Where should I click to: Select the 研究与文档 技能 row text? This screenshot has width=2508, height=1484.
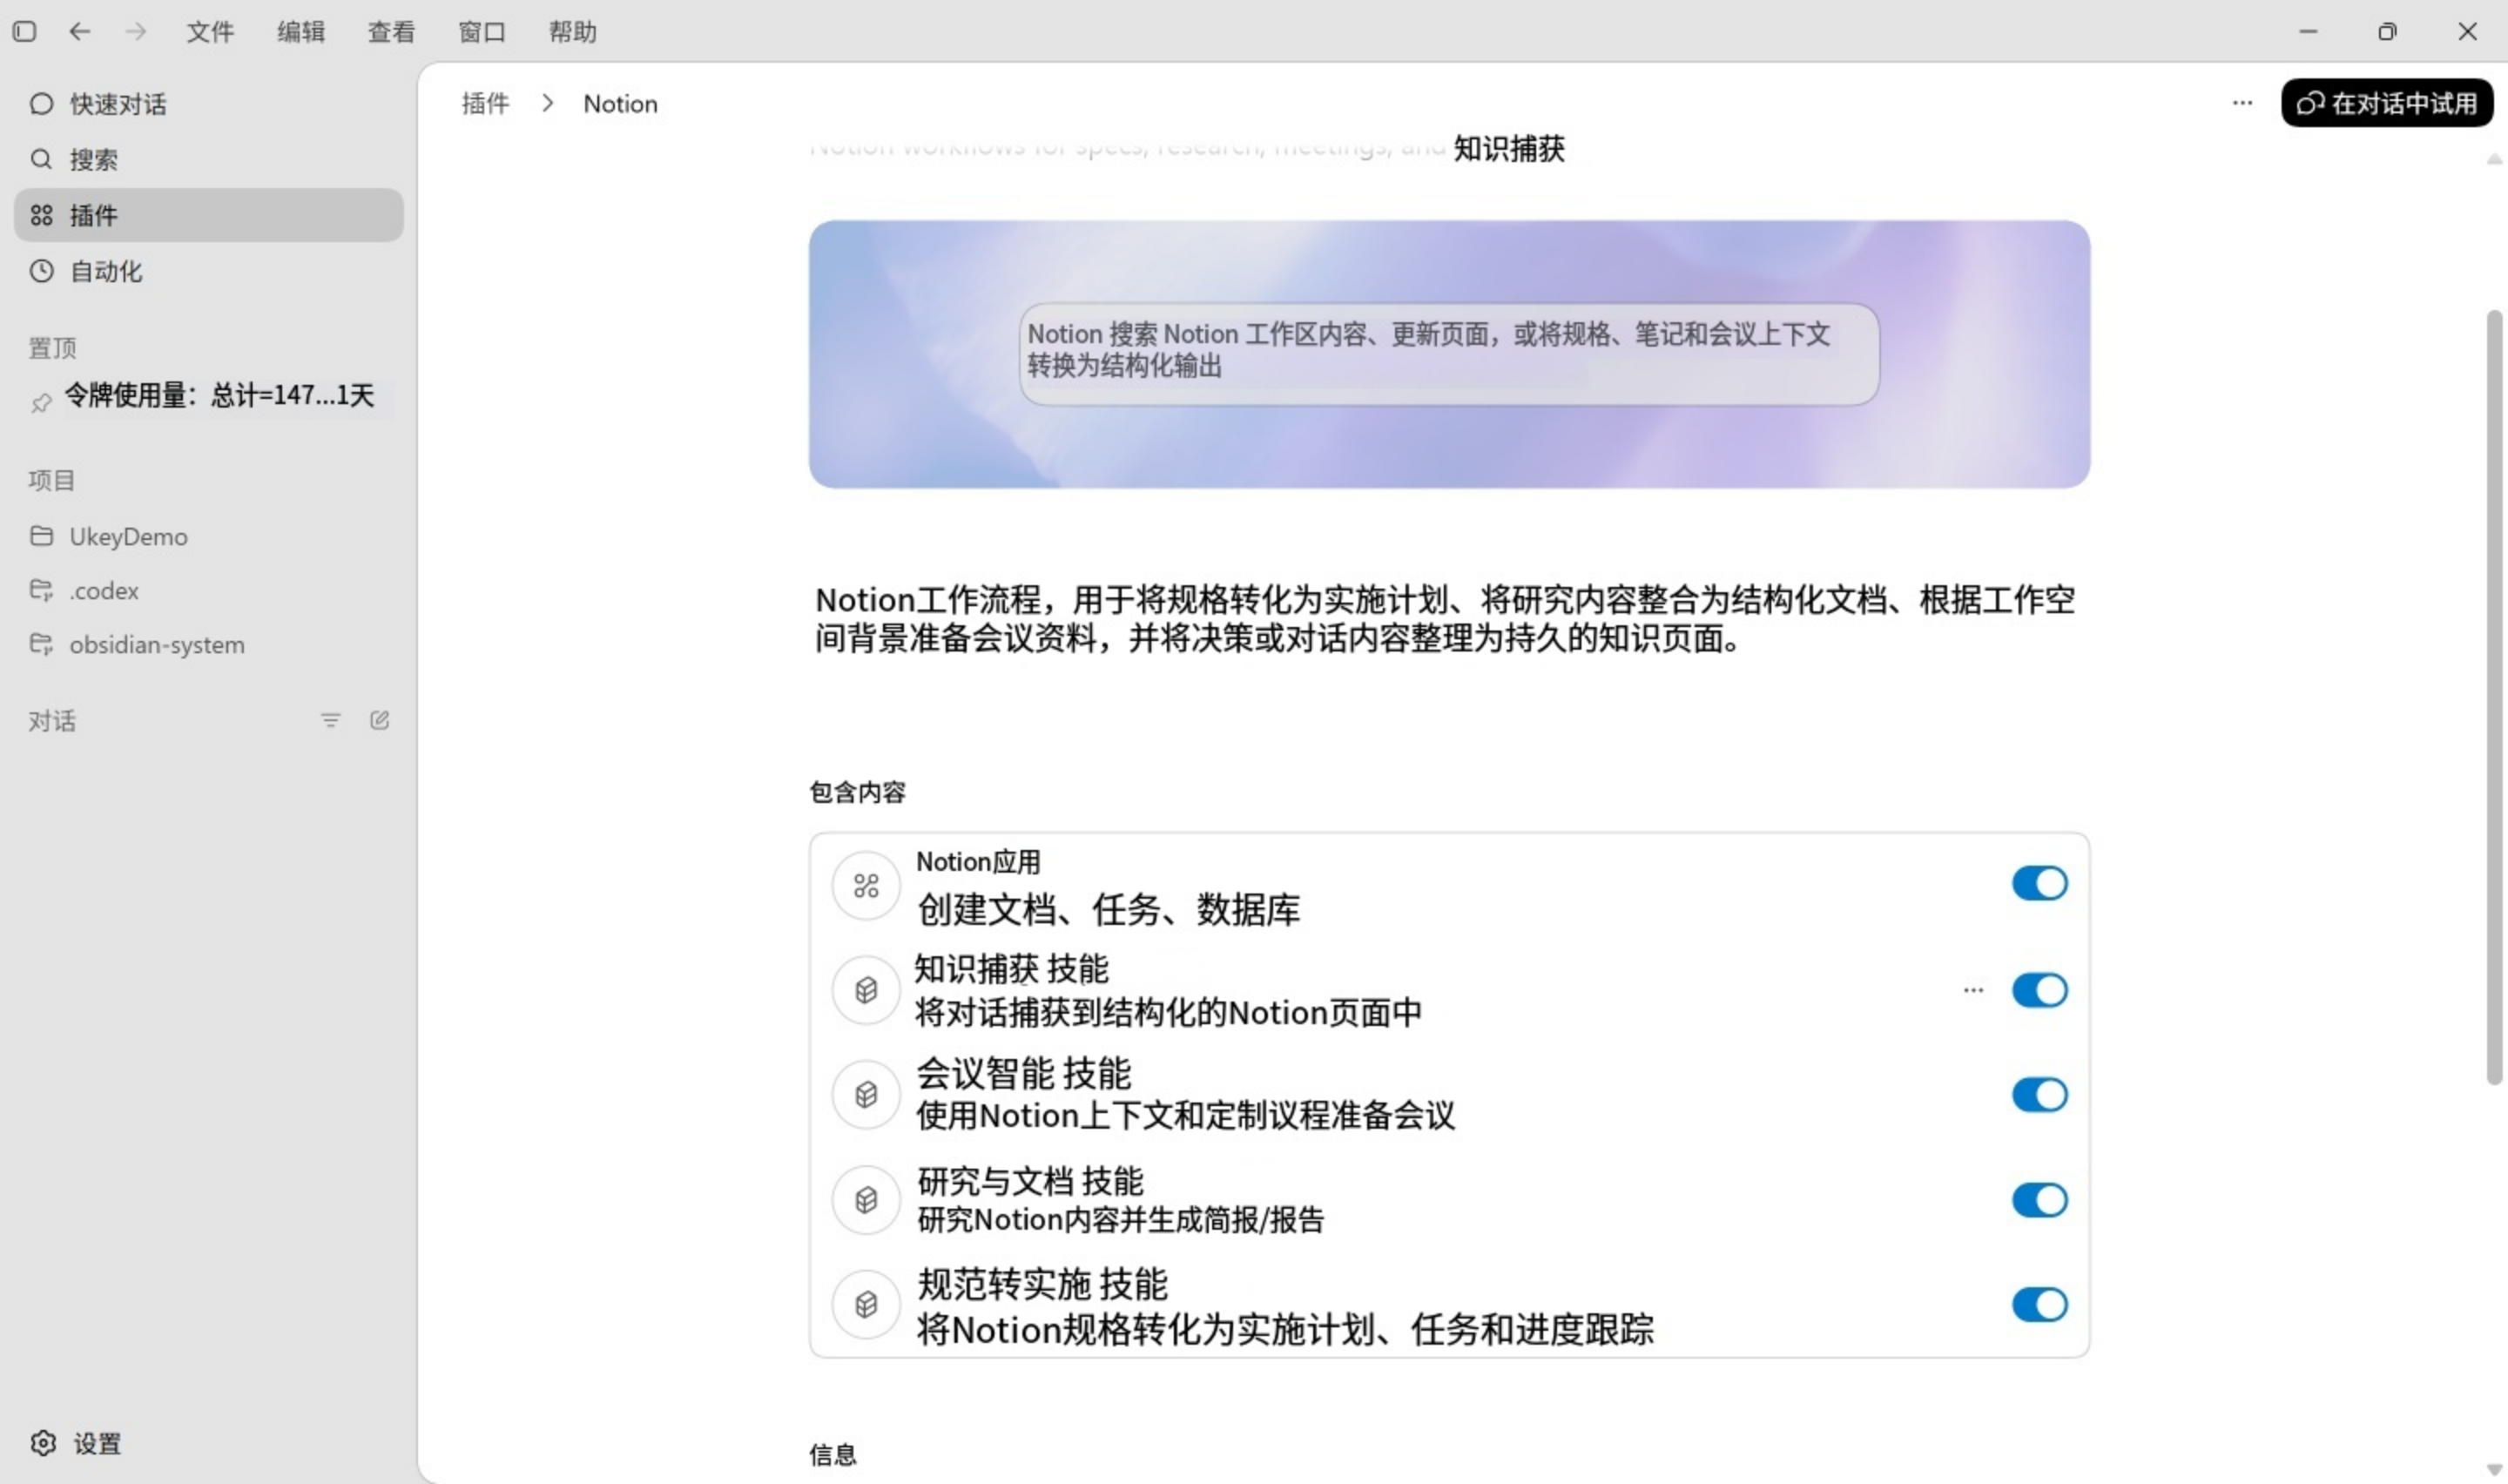[x=1120, y=1199]
